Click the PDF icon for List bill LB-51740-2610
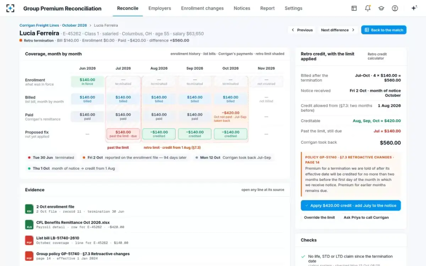This screenshot has width=426, height=266. pos(29,240)
